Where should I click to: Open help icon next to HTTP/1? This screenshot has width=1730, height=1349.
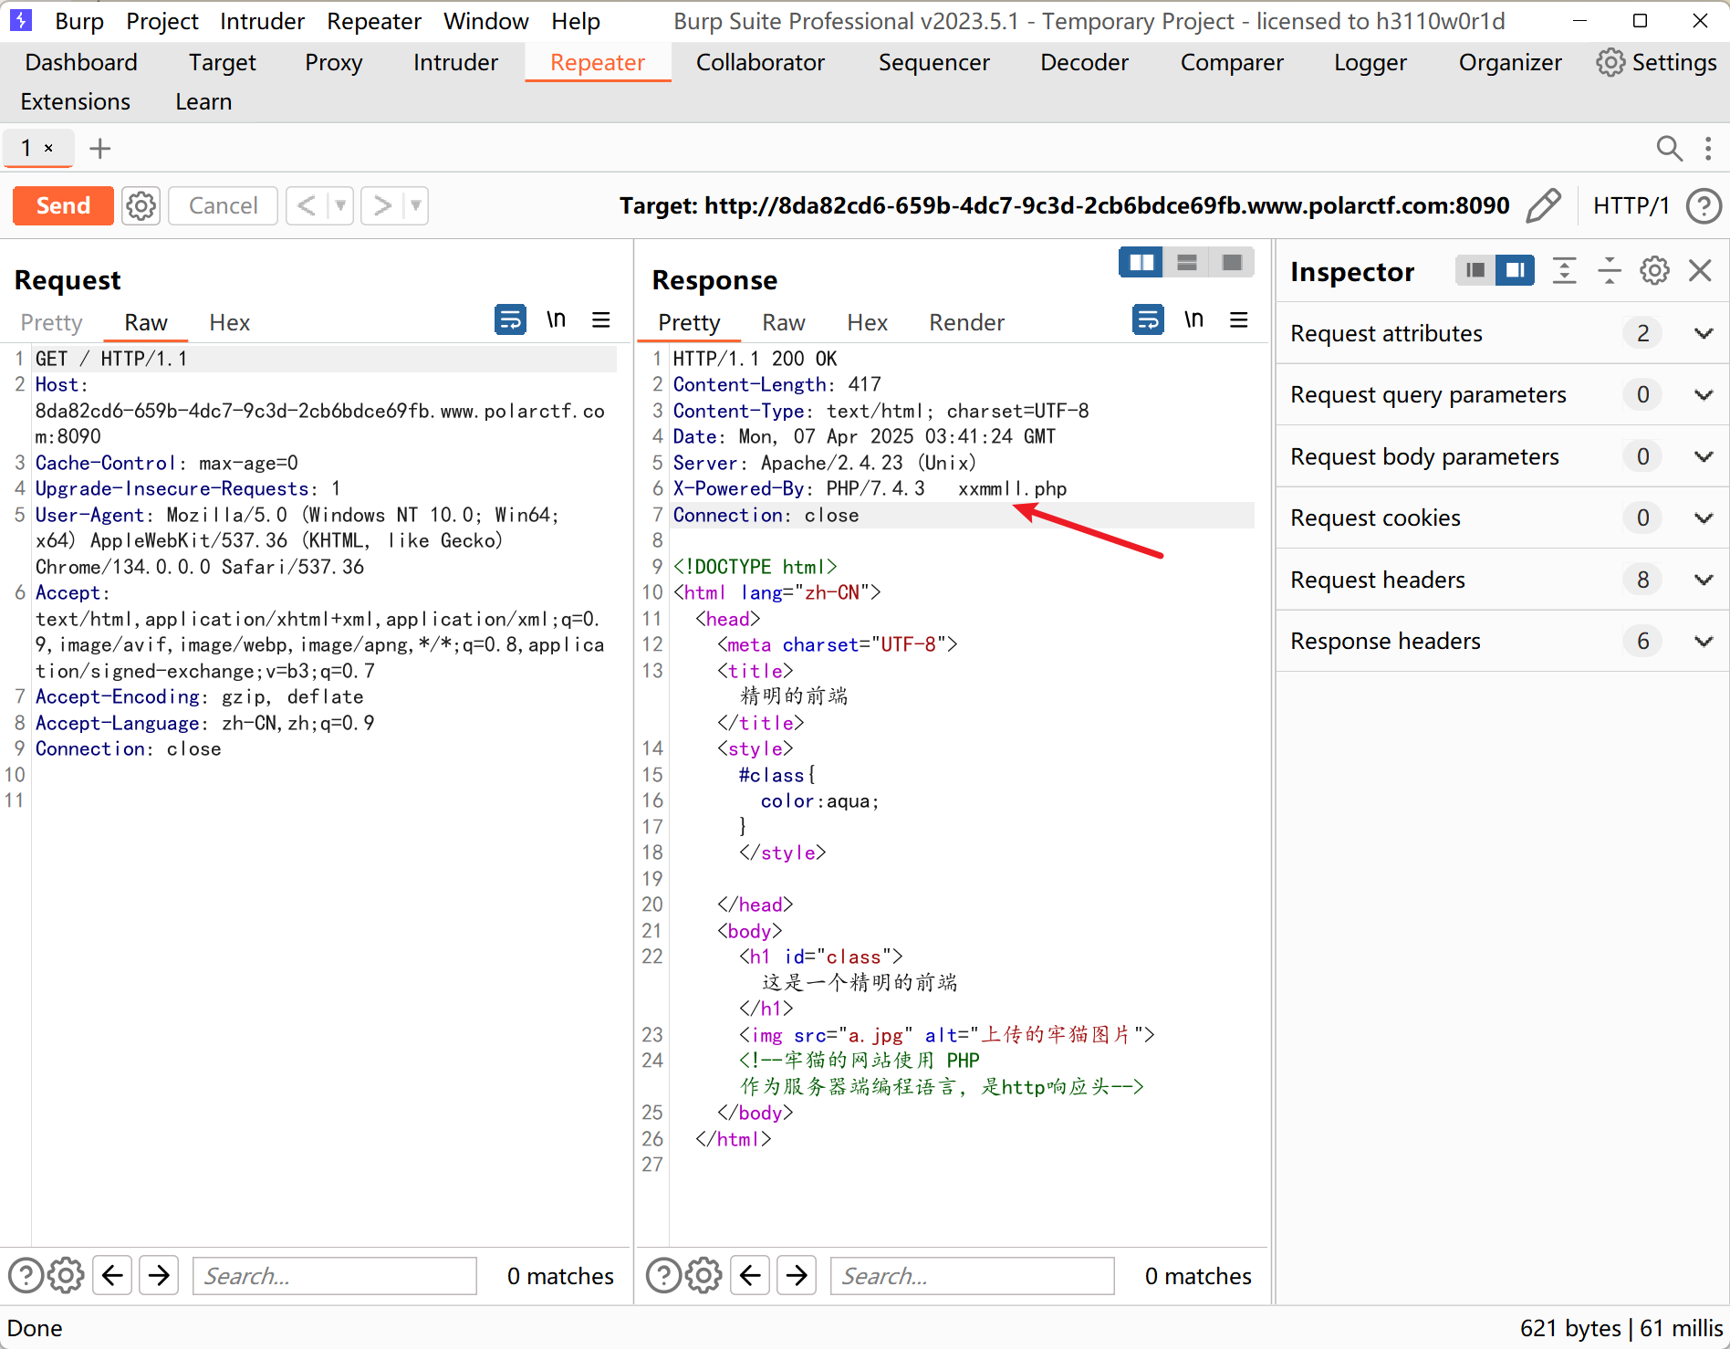pyautogui.click(x=1704, y=205)
